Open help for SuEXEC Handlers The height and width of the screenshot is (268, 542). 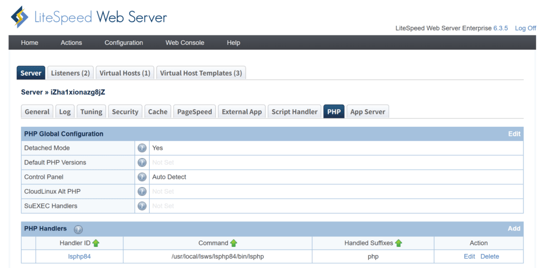point(142,206)
